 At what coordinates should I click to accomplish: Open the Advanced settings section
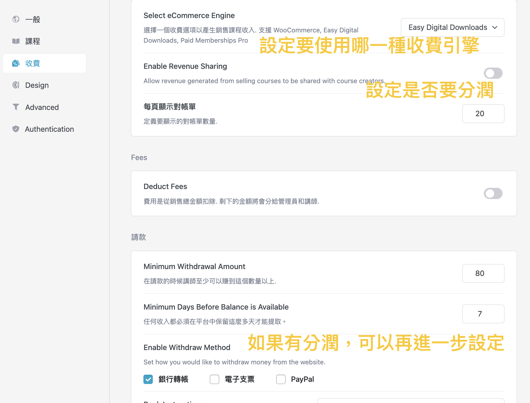[x=42, y=107]
